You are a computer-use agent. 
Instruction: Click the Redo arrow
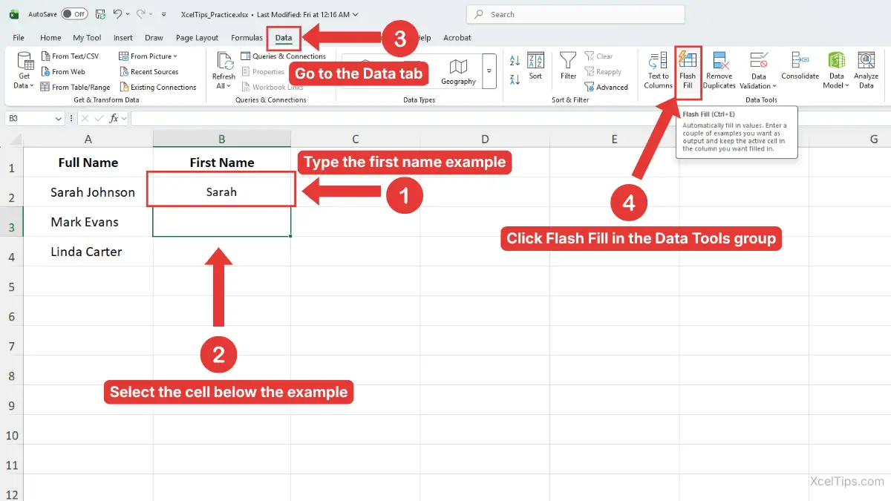[140, 14]
